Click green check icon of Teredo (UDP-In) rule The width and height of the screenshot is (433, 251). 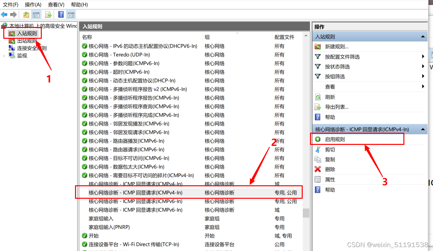pyautogui.click(x=85, y=55)
